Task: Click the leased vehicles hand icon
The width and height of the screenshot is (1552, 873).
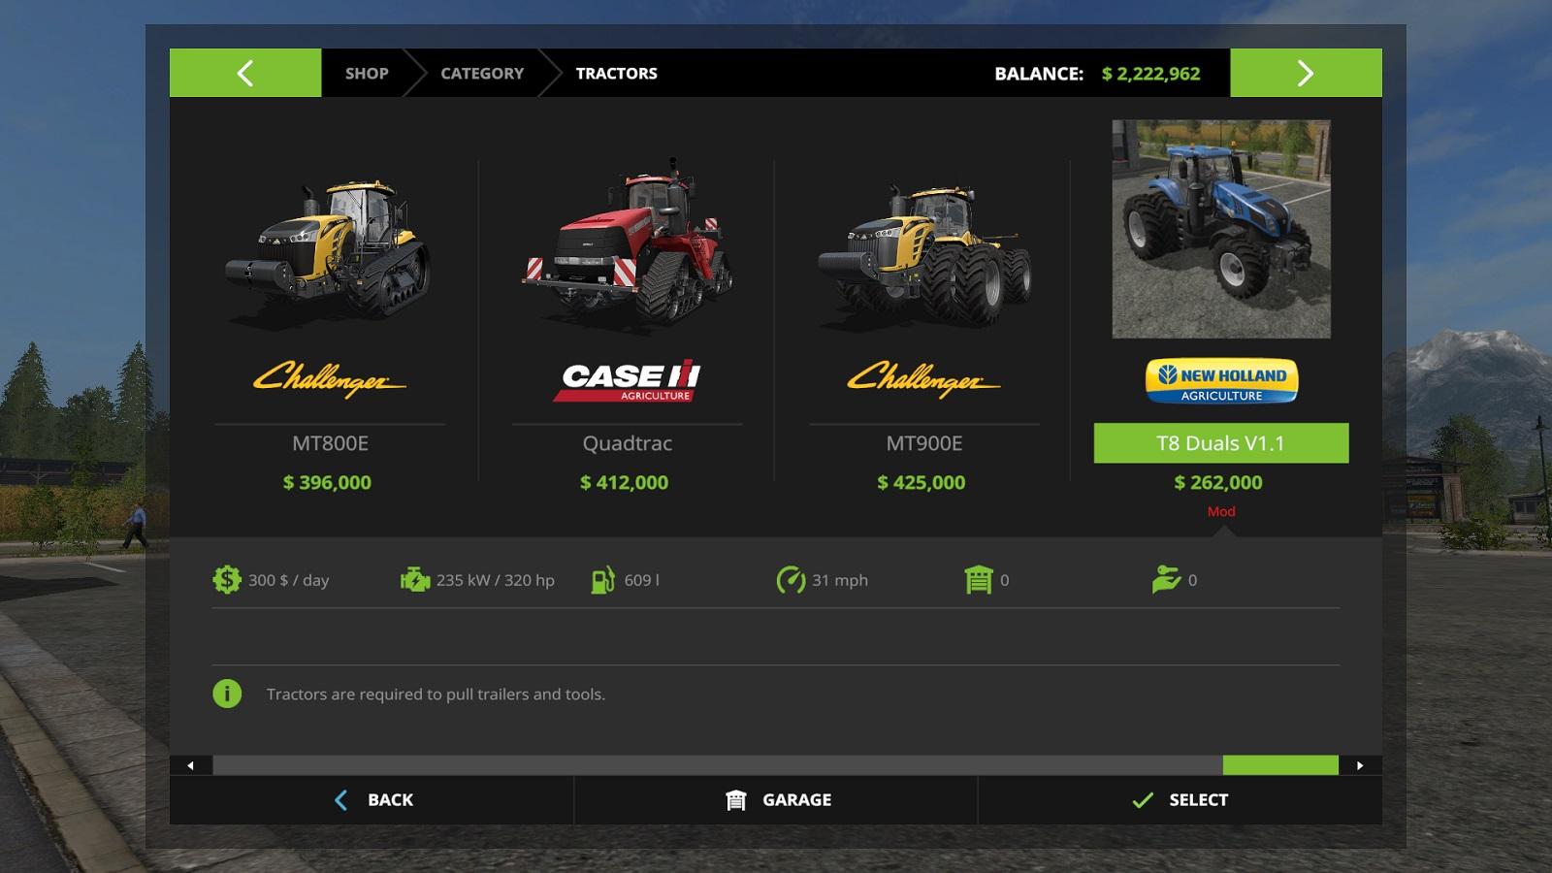Action: point(1166,580)
